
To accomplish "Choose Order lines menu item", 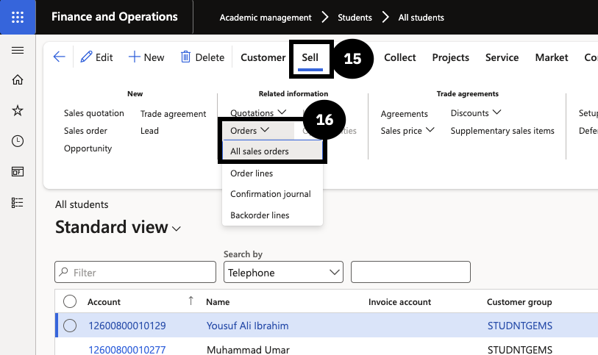I will [x=272, y=173].
